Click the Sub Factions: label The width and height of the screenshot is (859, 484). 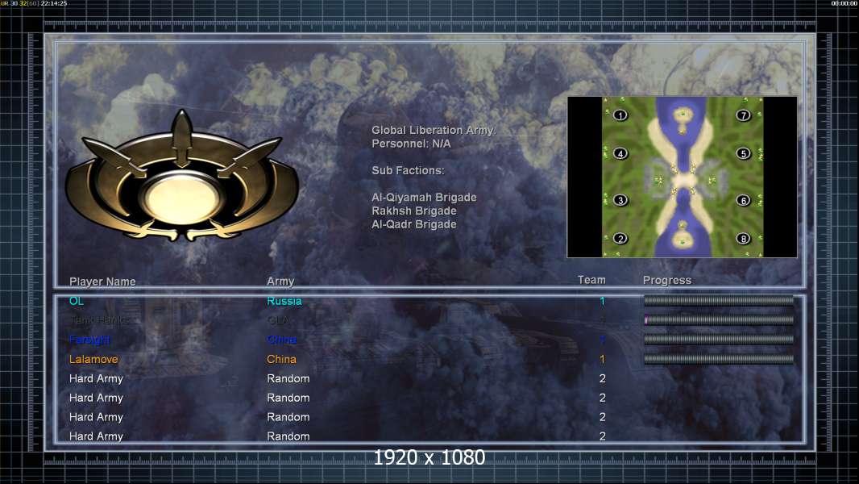408,170
